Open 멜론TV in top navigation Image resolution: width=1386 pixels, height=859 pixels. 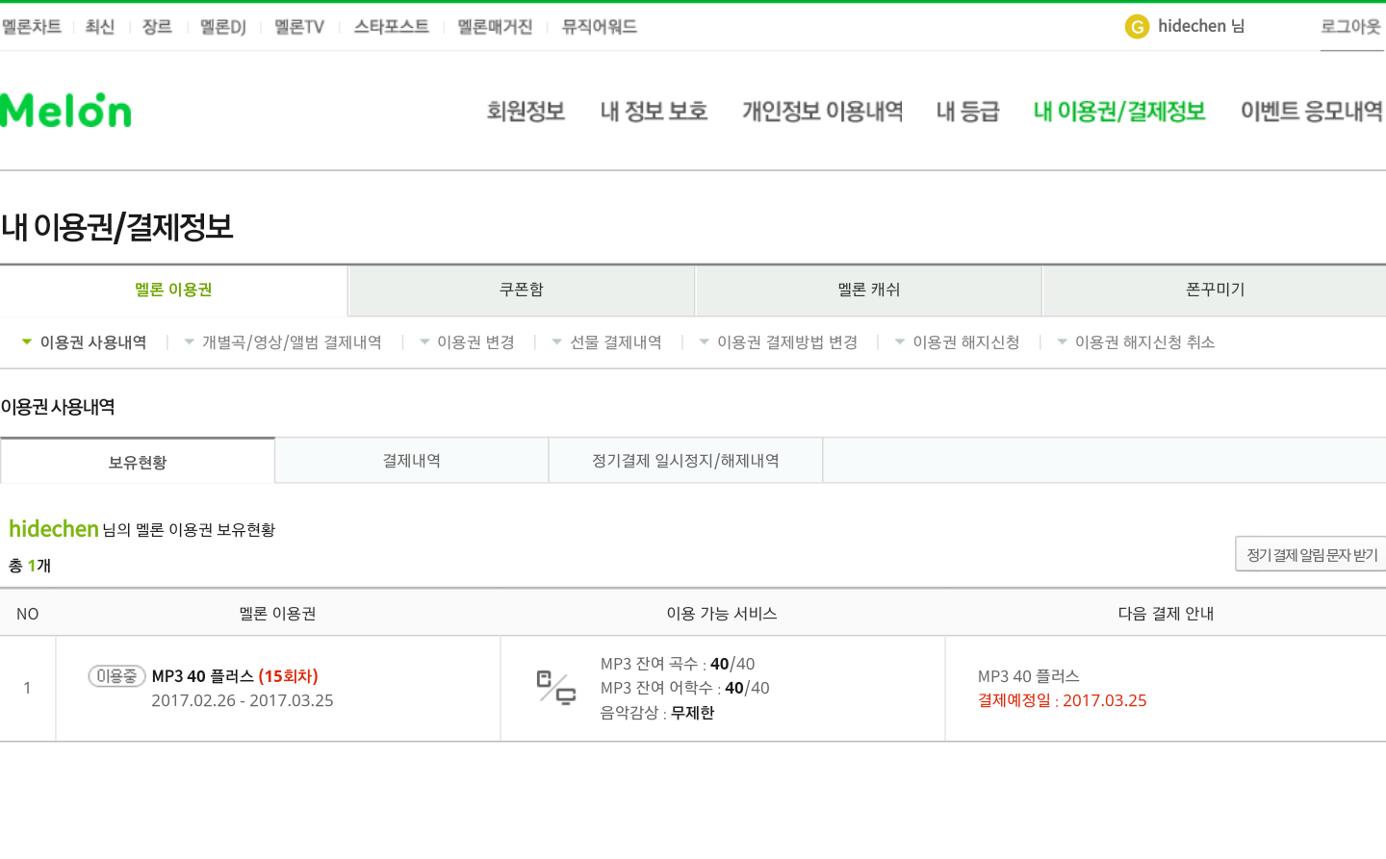[299, 27]
